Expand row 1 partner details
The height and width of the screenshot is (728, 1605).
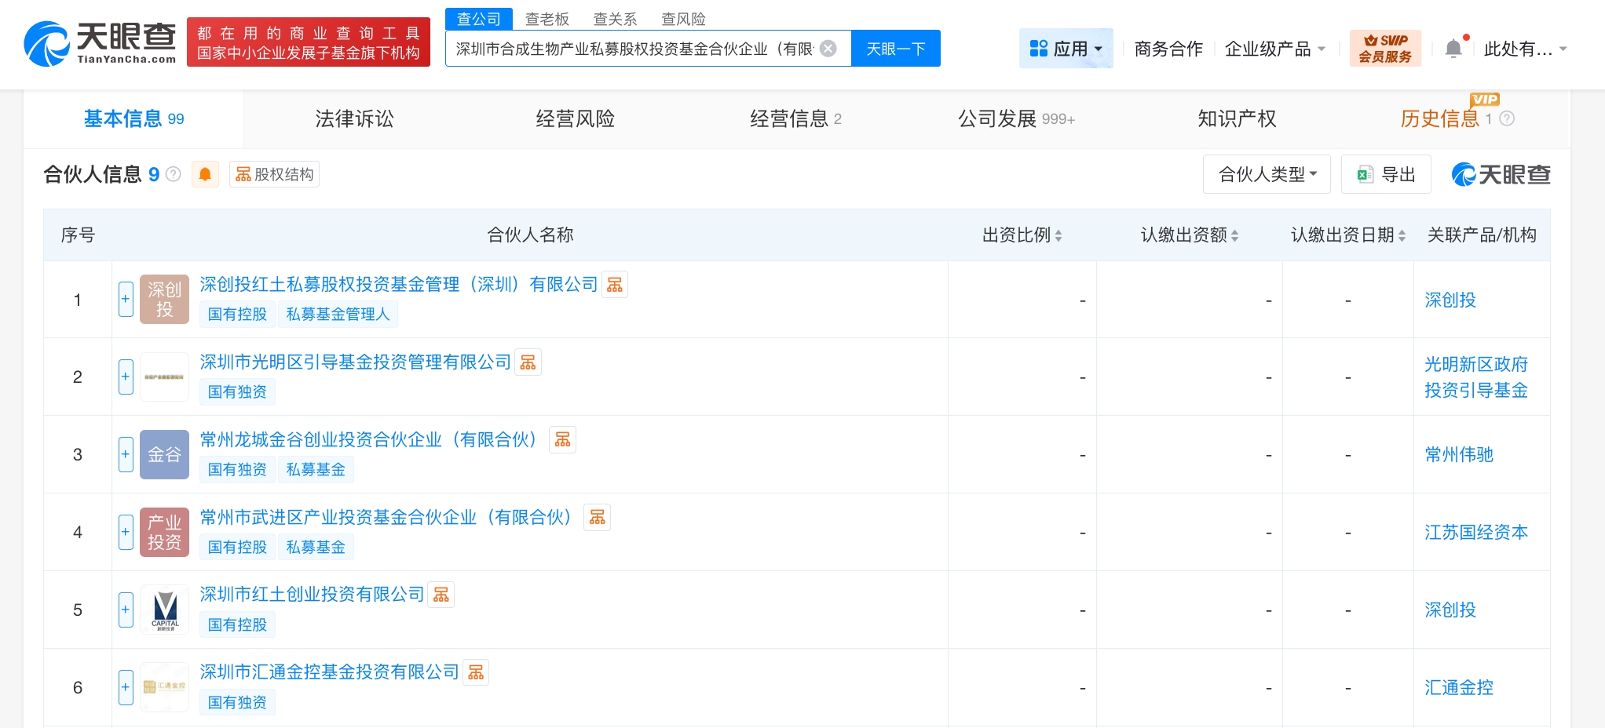tap(126, 300)
